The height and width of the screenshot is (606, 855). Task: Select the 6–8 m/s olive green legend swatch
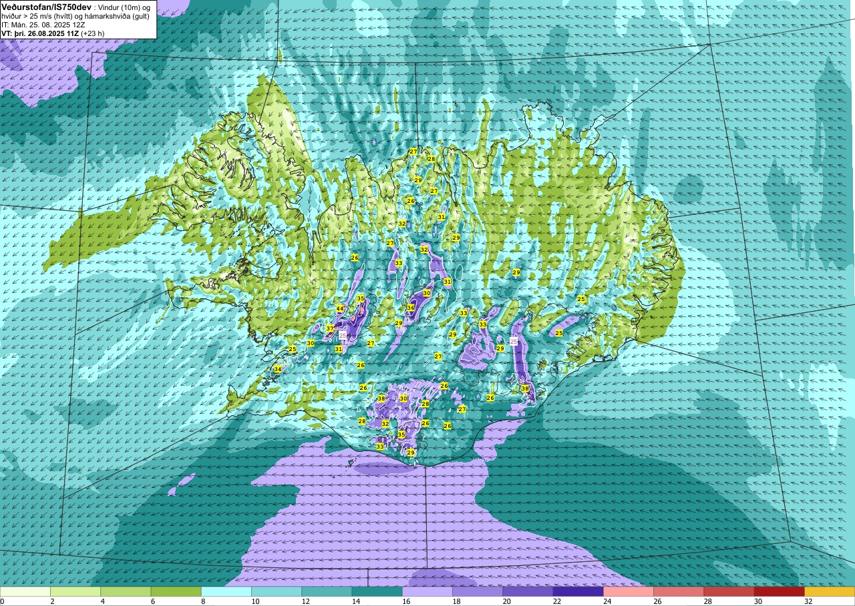(x=176, y=592)
